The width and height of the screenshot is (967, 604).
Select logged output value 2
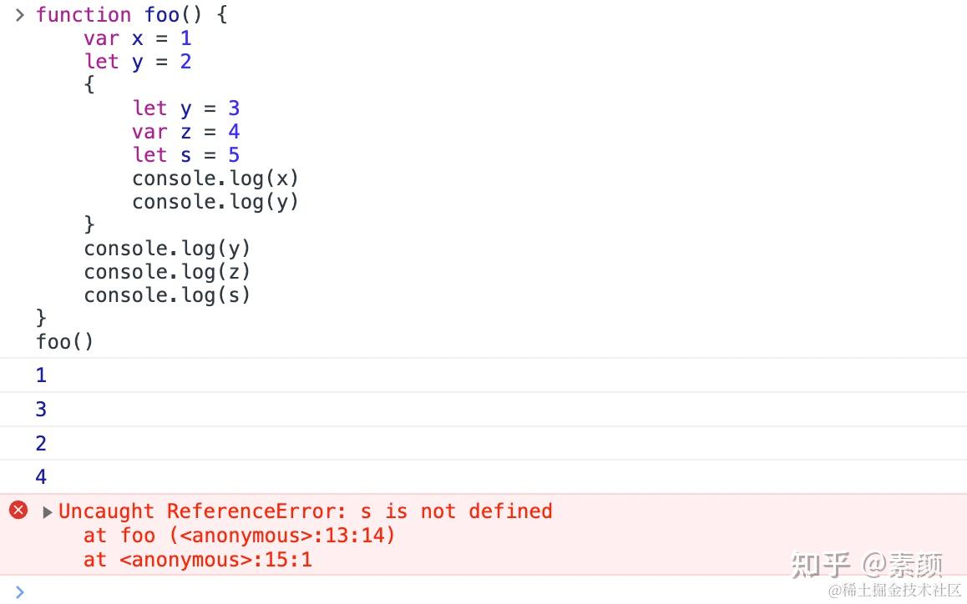coord(41,442)
